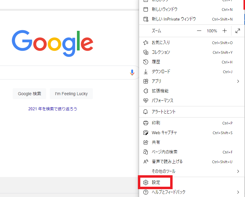Image resolution: width=245 pixels, height=197 pixels.
Task: Click the downloads arrow icon
Action: coord(146,72)
